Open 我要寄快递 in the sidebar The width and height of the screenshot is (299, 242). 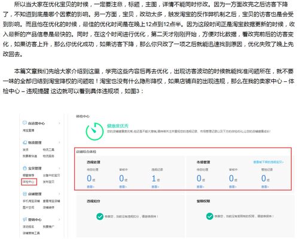30,156
